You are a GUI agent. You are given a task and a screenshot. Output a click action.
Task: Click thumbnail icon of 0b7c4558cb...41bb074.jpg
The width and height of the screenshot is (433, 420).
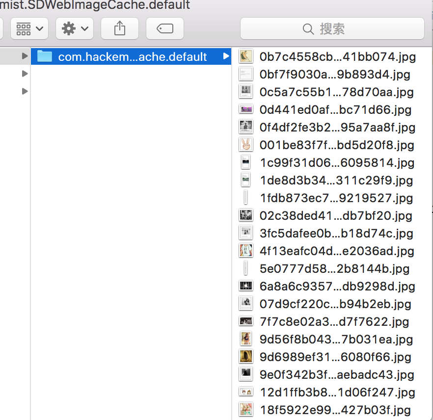click(245, 56)
